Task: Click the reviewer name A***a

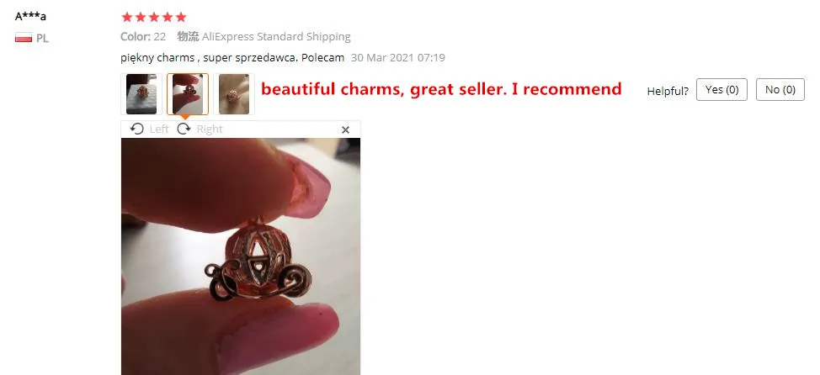Action: tap(30, 16)
